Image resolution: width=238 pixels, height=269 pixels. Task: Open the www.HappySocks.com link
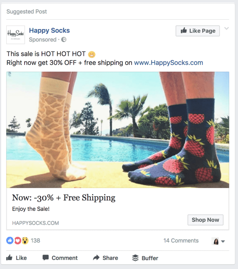point(168,63)
